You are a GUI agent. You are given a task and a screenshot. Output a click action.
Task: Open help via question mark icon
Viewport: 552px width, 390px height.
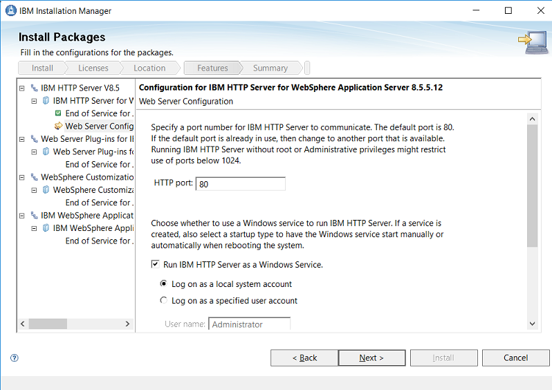(15, 358)
